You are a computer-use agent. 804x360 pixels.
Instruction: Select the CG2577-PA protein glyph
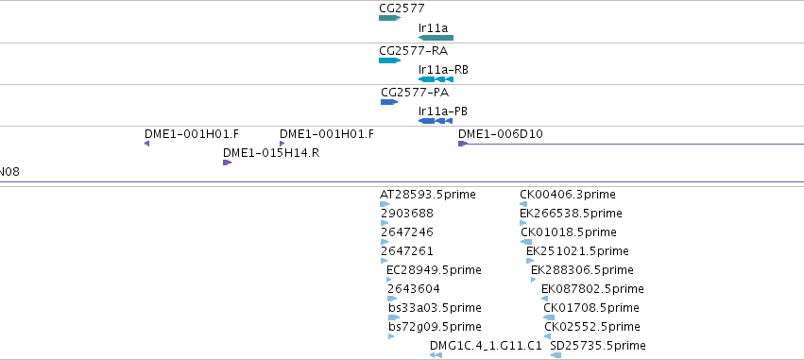click(389, 102)
